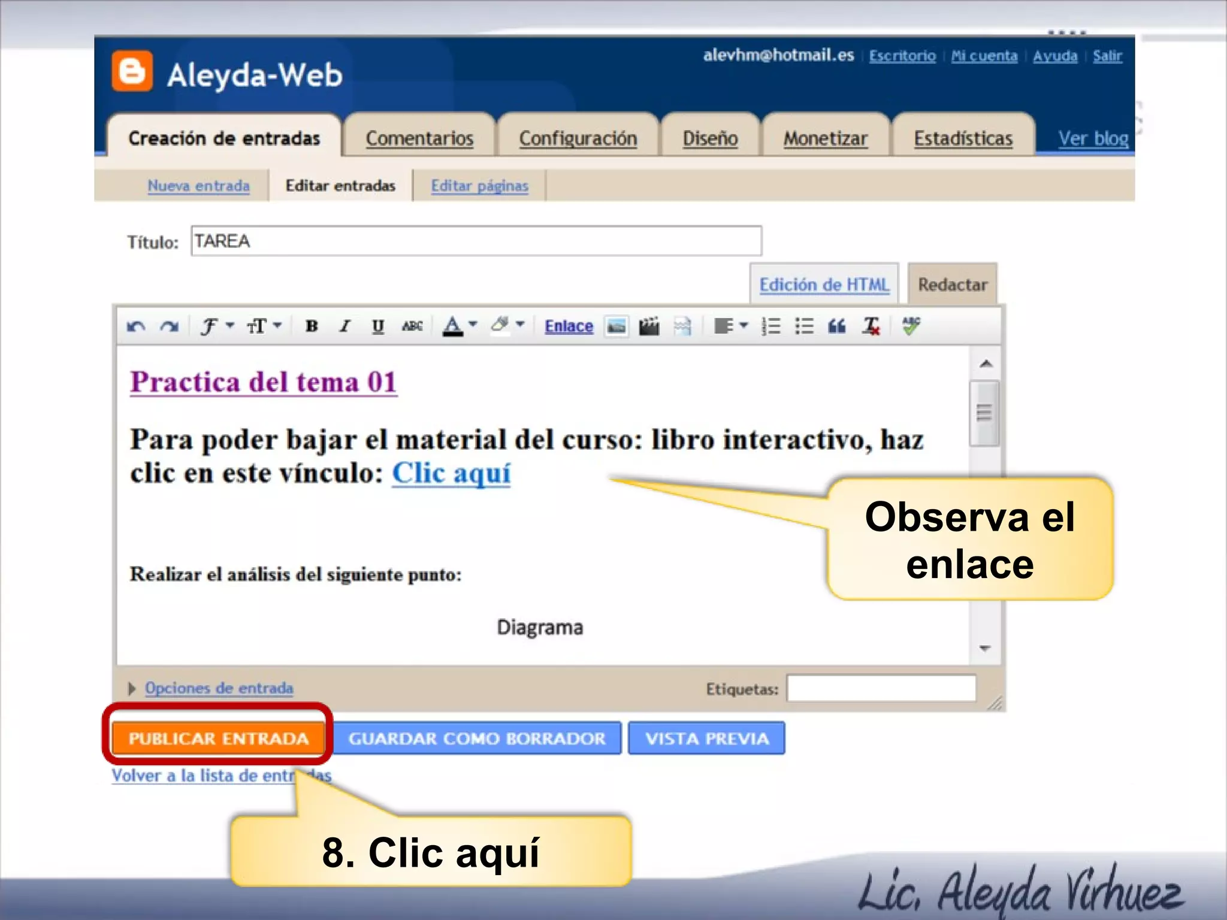Open the Mi cuenta link
Viewport: 1227px width, 920px height.
(984, 56)
